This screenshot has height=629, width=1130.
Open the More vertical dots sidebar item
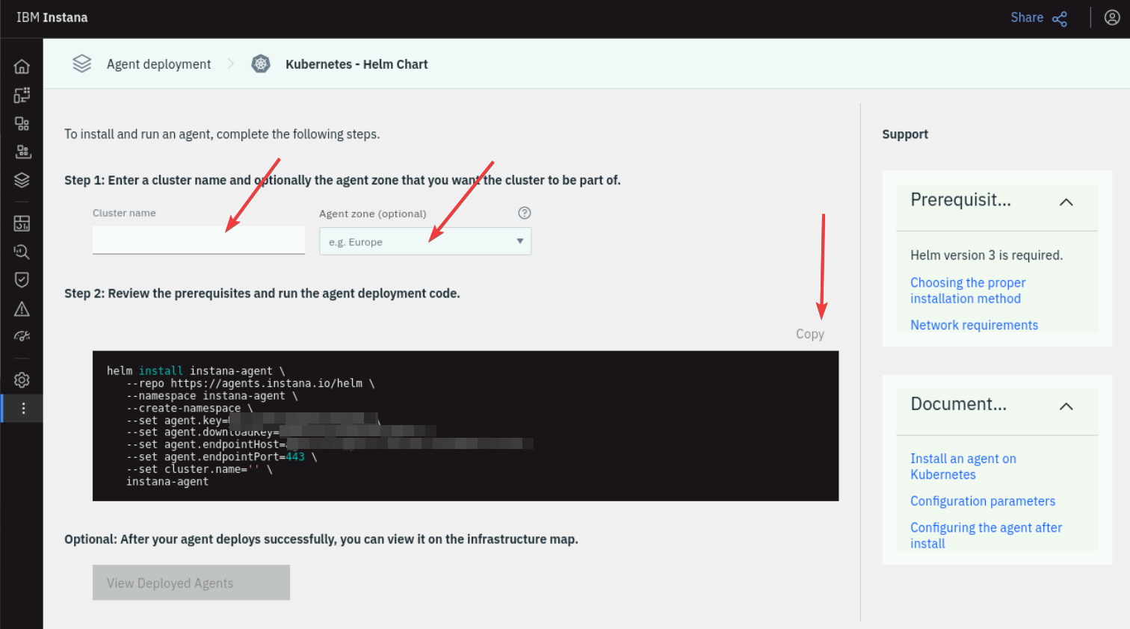(23, 409)
